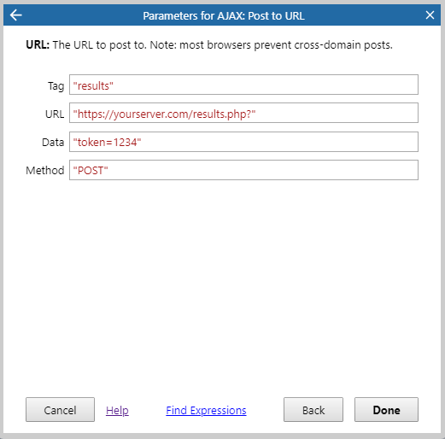Click the empty white area below Method field
Screen dimensions: 445x439
[222, 284]
